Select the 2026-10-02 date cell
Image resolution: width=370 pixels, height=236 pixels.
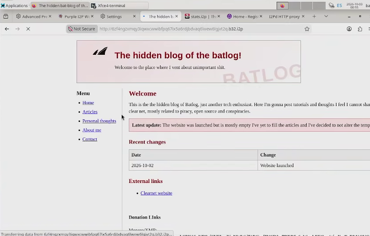[193, 165]
